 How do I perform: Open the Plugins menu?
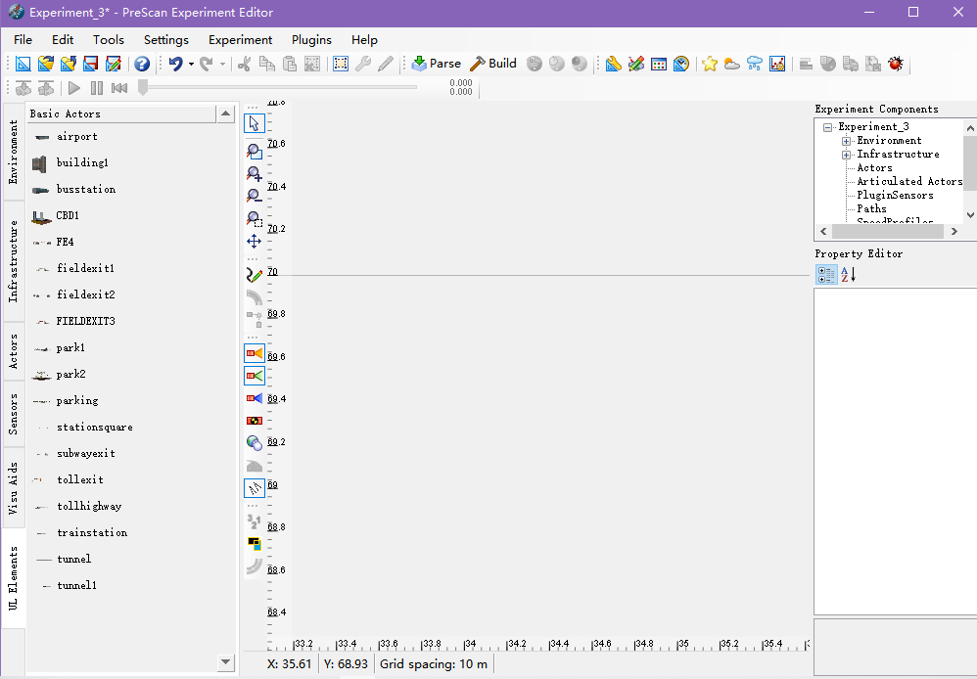(311, 40)
